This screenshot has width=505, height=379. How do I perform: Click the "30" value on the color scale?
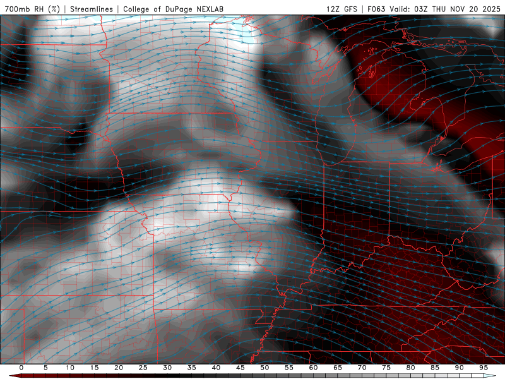click(x=167, y=368)
